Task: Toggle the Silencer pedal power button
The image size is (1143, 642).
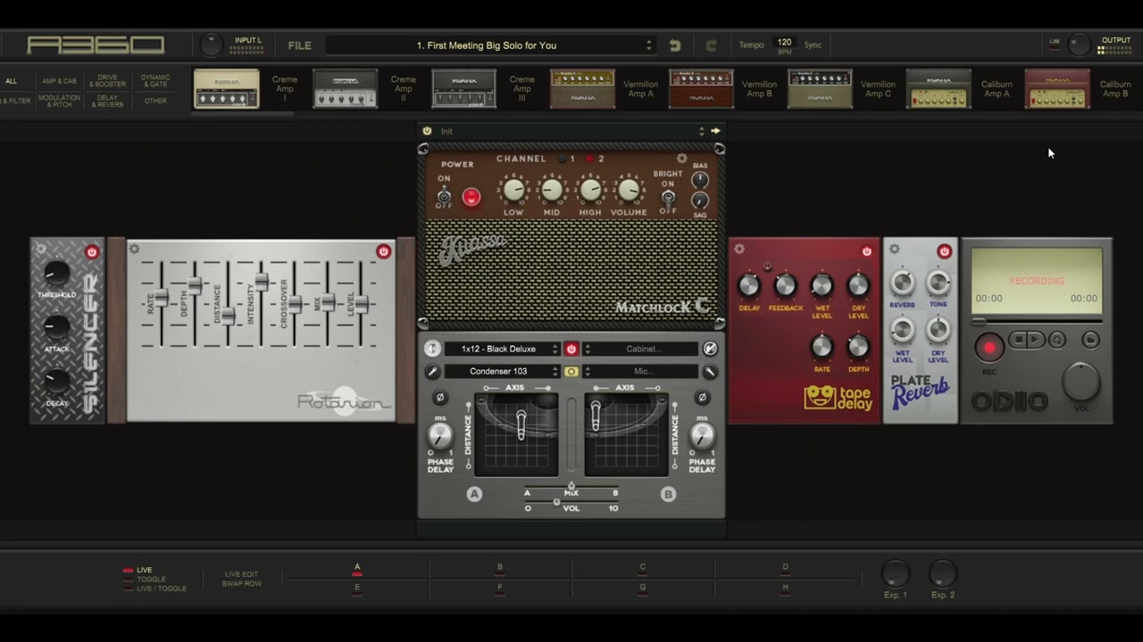Action: [x=91, y=252]
